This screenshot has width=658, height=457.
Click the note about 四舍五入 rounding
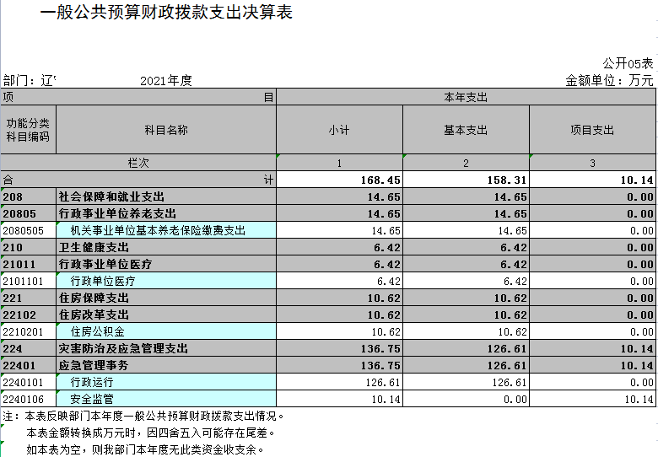point(151,433)
